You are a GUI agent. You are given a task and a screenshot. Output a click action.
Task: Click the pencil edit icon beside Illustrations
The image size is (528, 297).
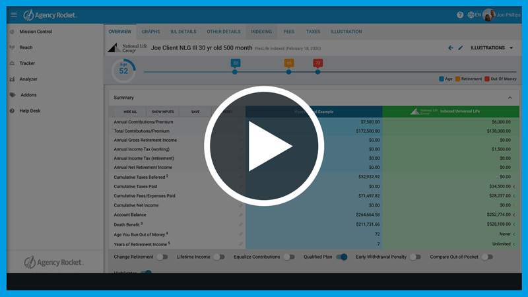pos(461,48)
